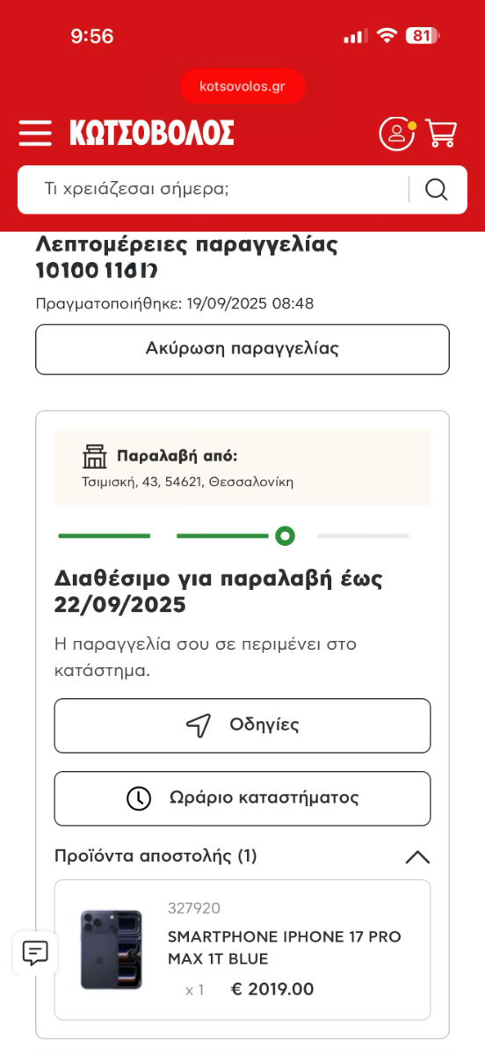Image resolution: width=485 pixels, height=1055 pixels.
Task: Tap the green progress step marker
Action: [285, 535]
